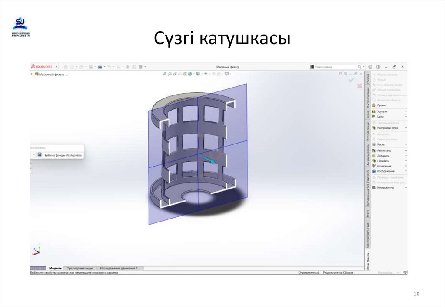
Task: Activate the Section View tool
Action: tap(184, 74)
